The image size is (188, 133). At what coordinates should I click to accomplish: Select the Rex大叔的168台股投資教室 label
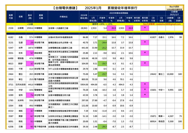(174, 8)
